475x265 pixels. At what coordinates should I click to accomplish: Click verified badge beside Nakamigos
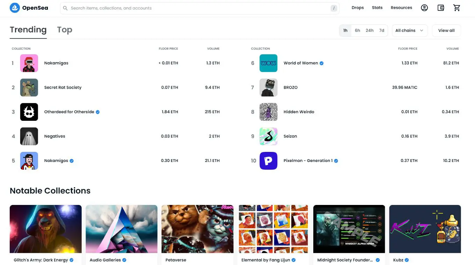[x=72, y=161]
